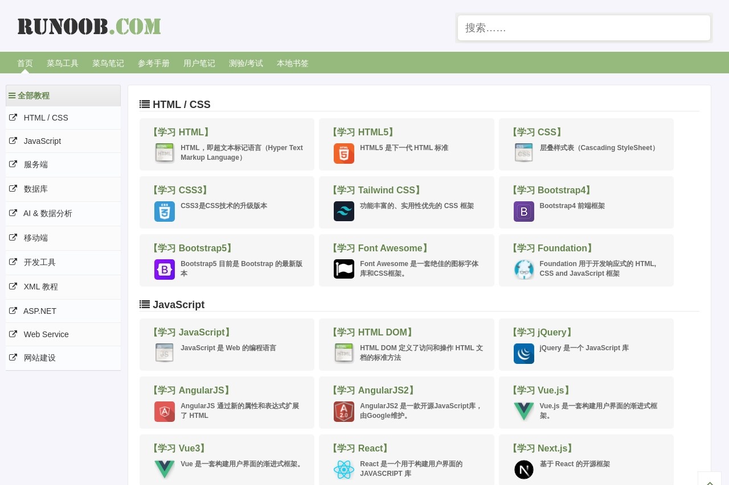Select 网站建设 in the sidebar
Image resolution: width=729 pixels, height=485 pixels.
(x=63, y=358)
